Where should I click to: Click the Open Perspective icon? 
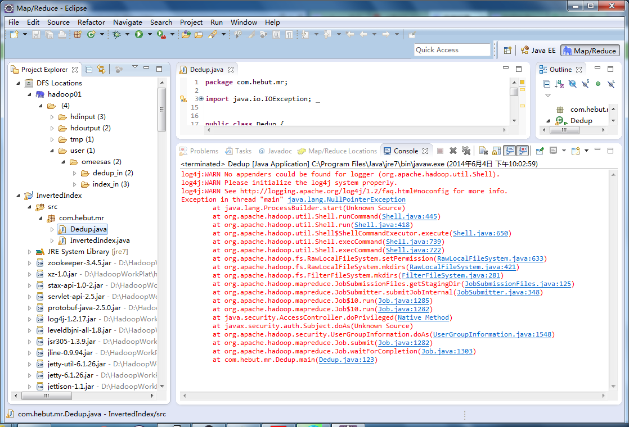click(x=507, y=51)
